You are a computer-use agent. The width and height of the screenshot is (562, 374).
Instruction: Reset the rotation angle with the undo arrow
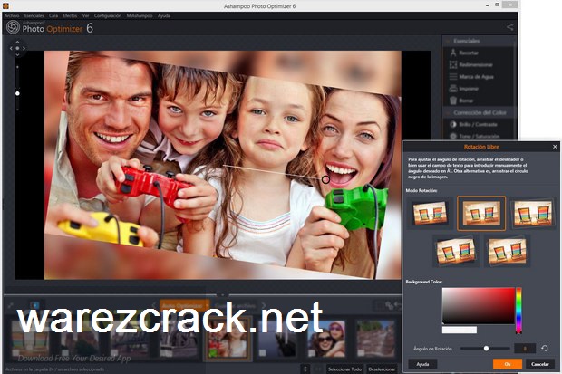coord(545,349)
